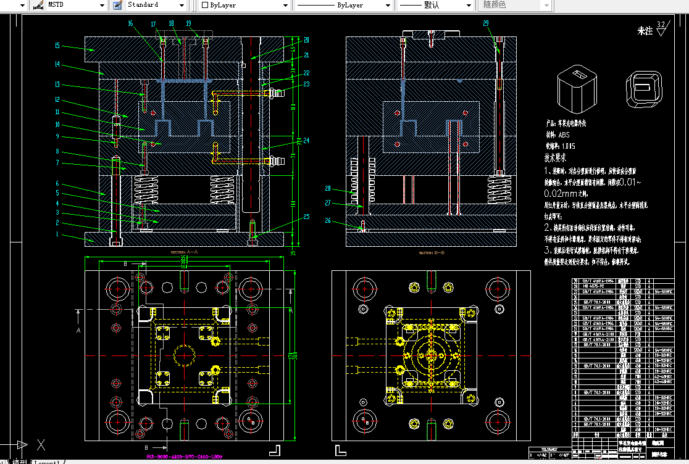Select the 材料: ABS text line
Image resolution: width=689 pixels, height=464 pixels.
[557, 135]
